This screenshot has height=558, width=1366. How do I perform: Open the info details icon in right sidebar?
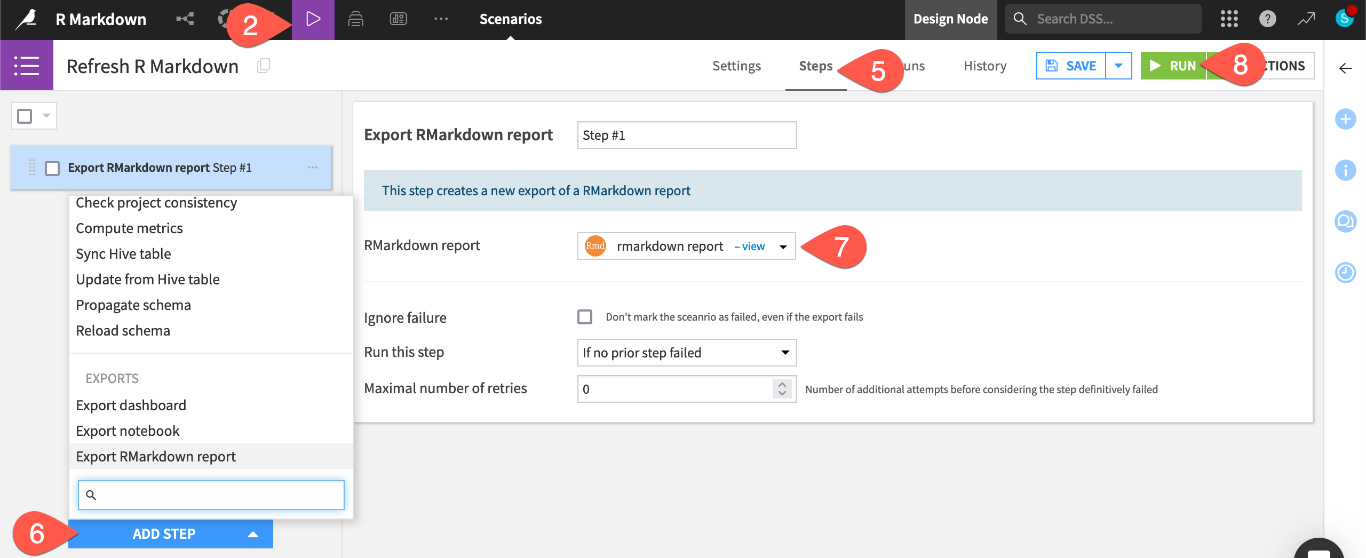click(1345, 170)
